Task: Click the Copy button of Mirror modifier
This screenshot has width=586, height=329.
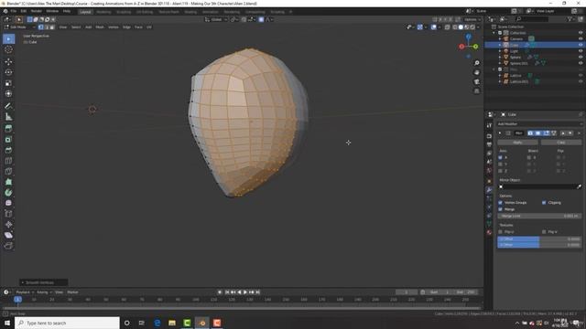Action: pos(561,143)
